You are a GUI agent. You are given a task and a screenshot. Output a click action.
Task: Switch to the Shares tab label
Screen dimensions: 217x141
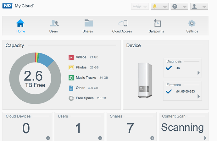[x=88, y=31]
